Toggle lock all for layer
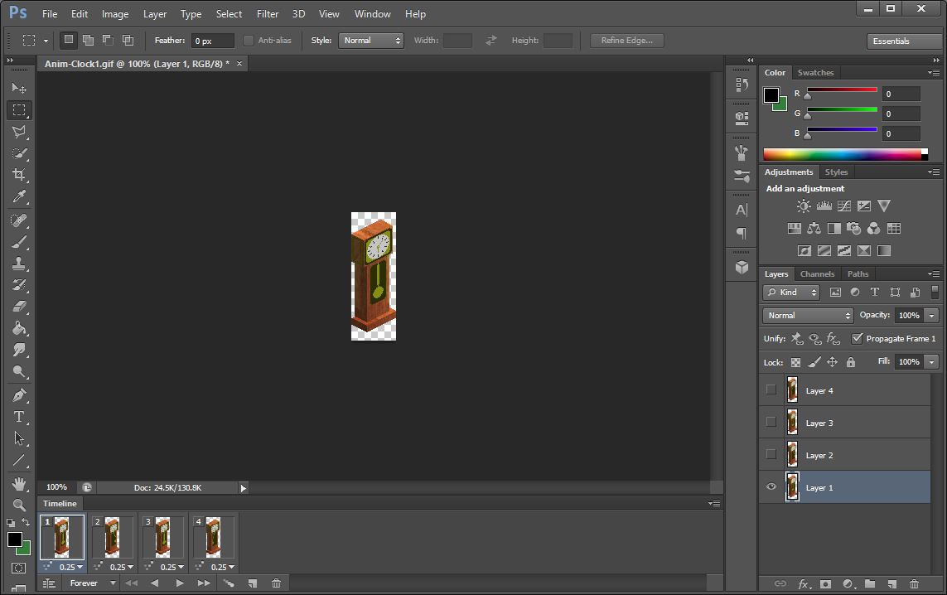 tap(850, 362)
